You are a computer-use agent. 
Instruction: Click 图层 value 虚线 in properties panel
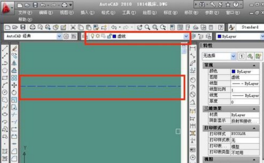point(245,77)
